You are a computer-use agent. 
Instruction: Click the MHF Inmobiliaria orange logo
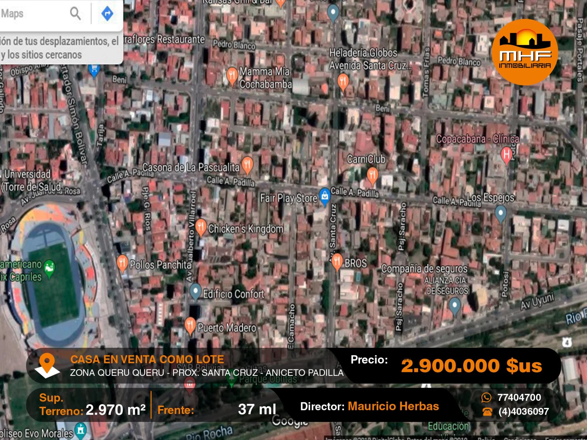pyautogui.click(x=525, y=52)
